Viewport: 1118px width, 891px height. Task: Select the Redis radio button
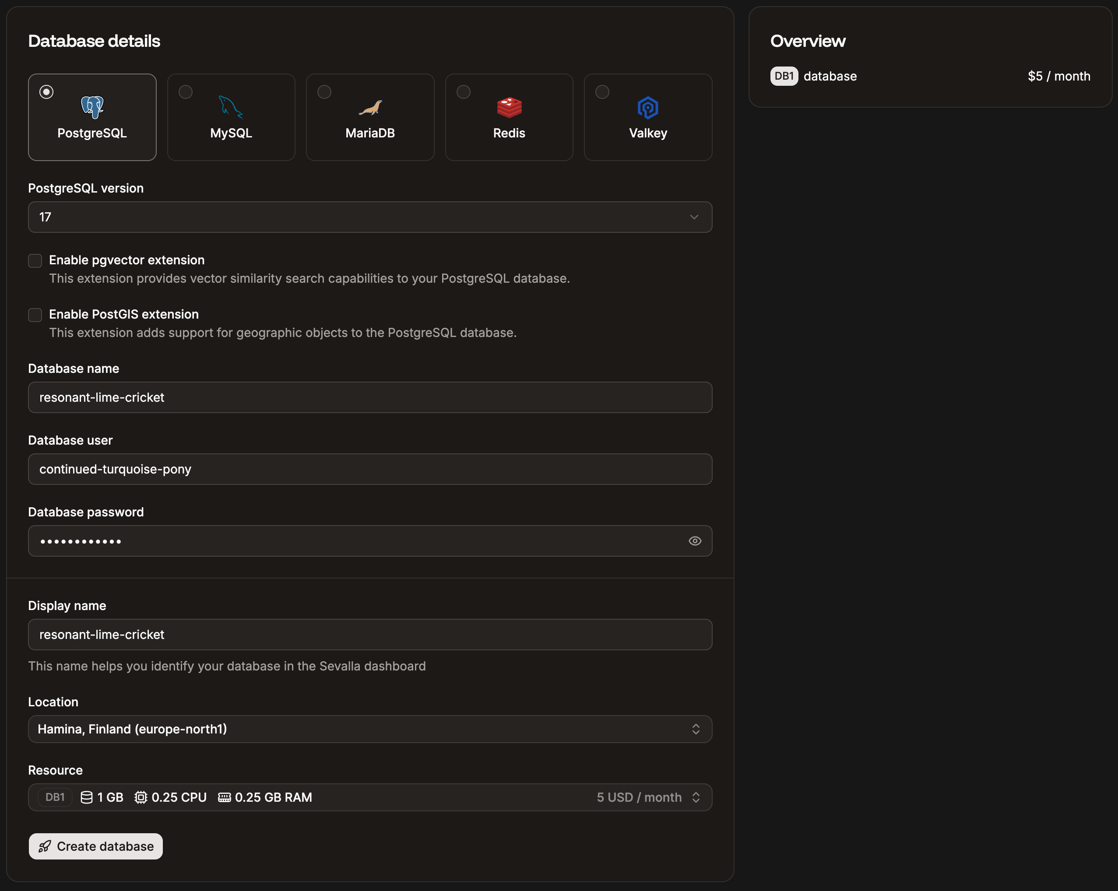464,92
